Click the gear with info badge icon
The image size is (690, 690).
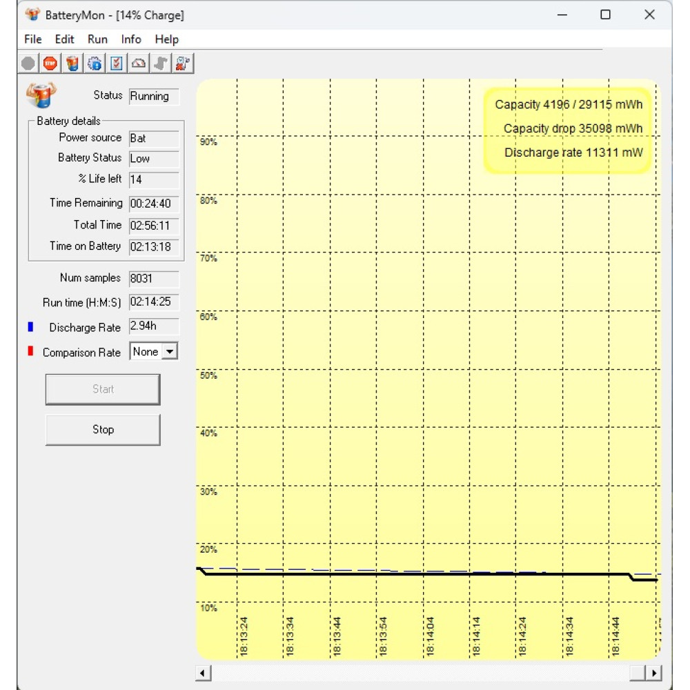(x=95, y=63)
